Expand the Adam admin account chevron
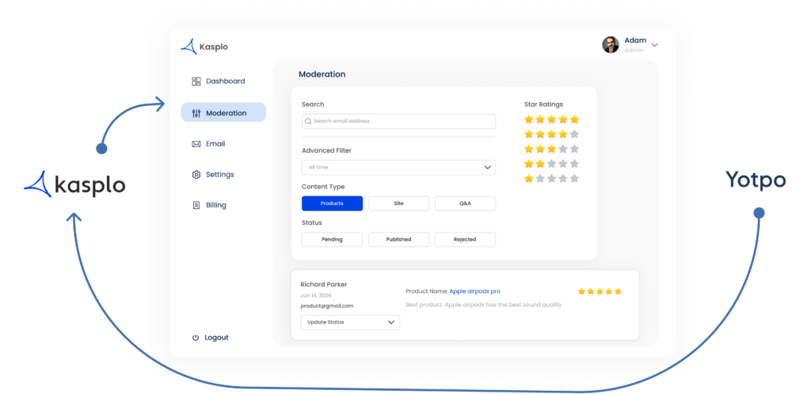811x394 pixels. [x=654, y=45]
